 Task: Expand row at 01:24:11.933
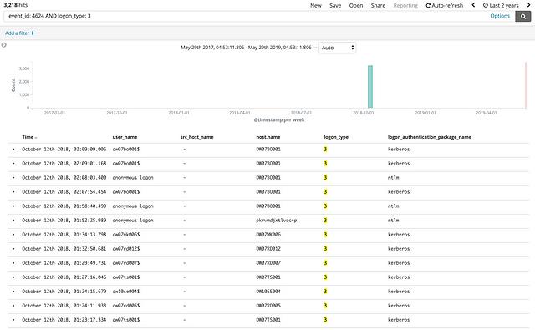13,306
